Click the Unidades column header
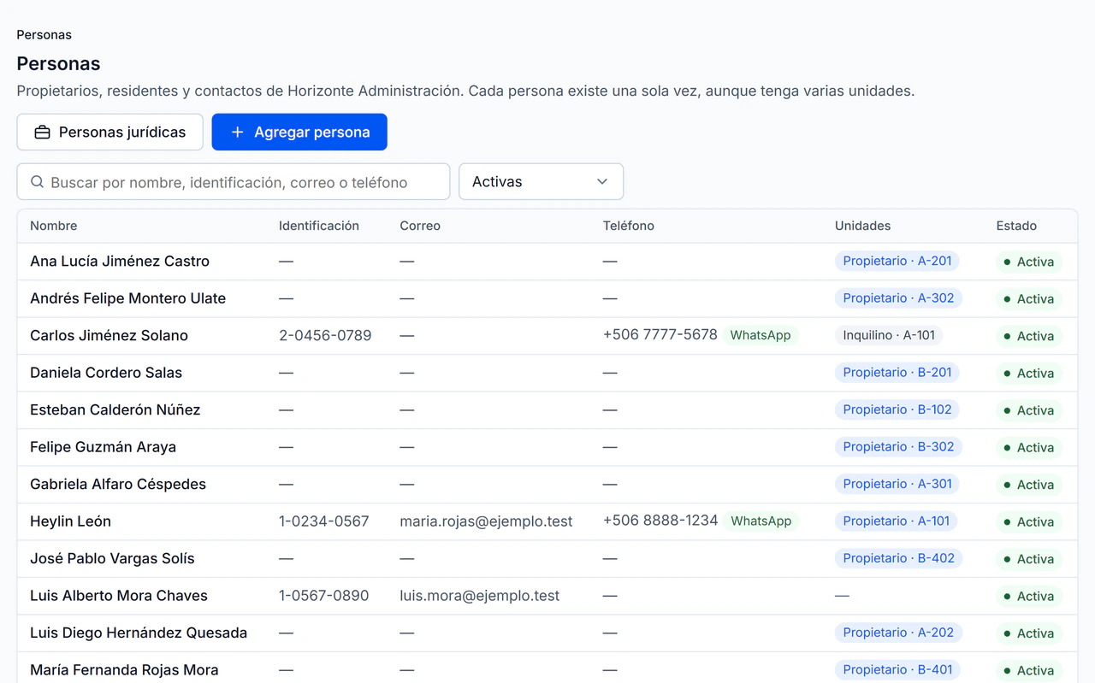The image size is (1095, 683). (863, 226)
